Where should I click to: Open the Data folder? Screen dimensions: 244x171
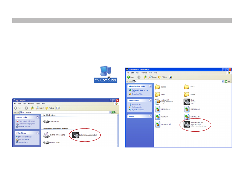pos(160,94)
